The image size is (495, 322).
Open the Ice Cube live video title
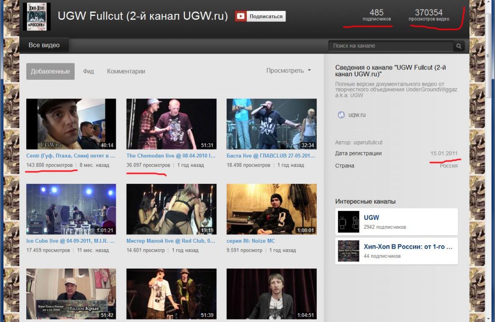click(x=70, y=241)
